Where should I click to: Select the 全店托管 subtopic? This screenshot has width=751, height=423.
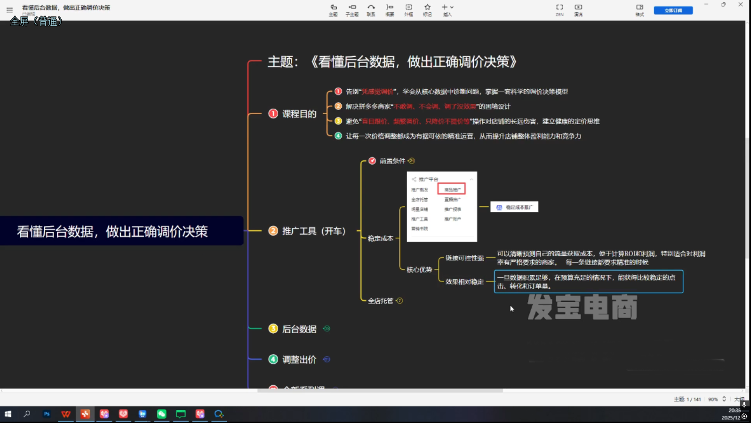[380, 301]
